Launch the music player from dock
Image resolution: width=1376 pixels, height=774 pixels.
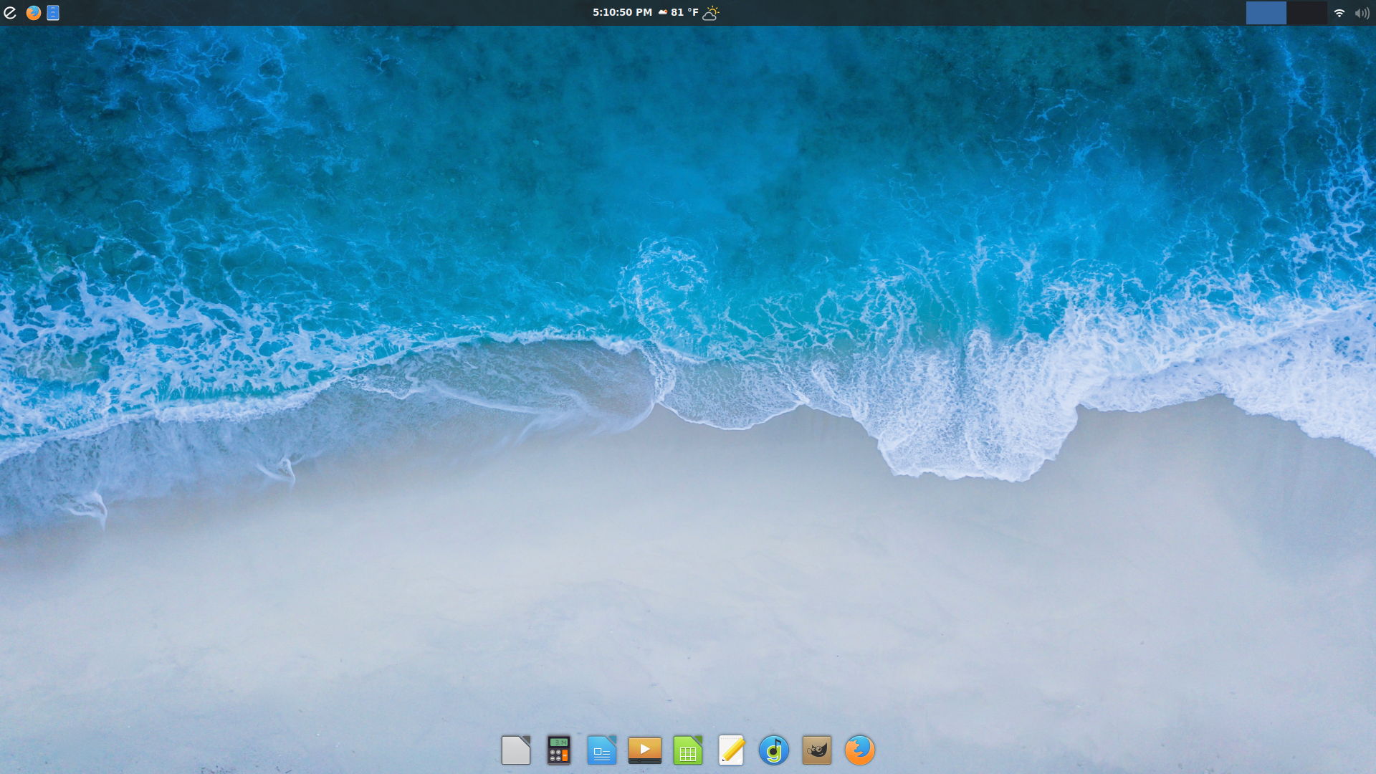pos(774,750)
